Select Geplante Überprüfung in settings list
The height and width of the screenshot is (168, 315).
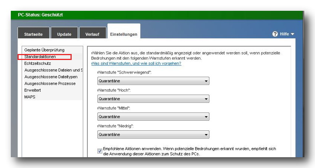pos(44,50)
